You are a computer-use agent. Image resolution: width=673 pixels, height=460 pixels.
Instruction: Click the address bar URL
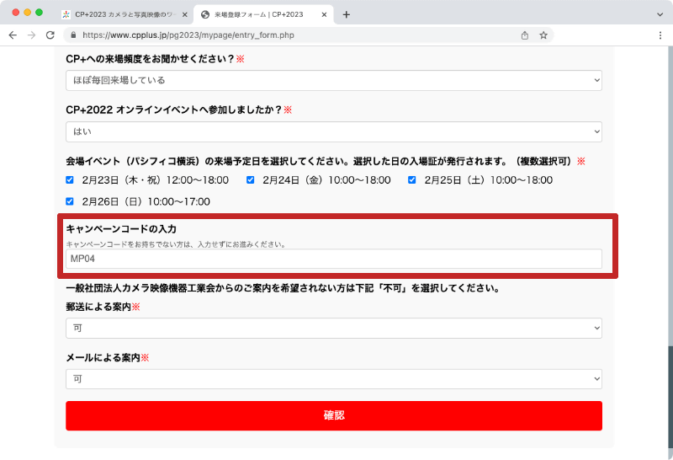click(x=188, y=35)
